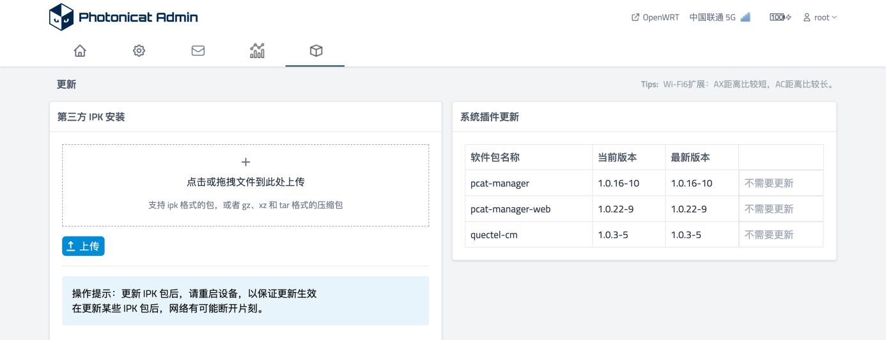The image size is (886, 340).
Task: Select the package box update tab
Action: (315, 51)
